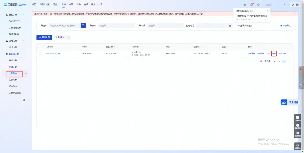The height and width of the screenshot is (153, 304).
Task: Click the 推送 link in operations column
Action: (x=274, y=54)
